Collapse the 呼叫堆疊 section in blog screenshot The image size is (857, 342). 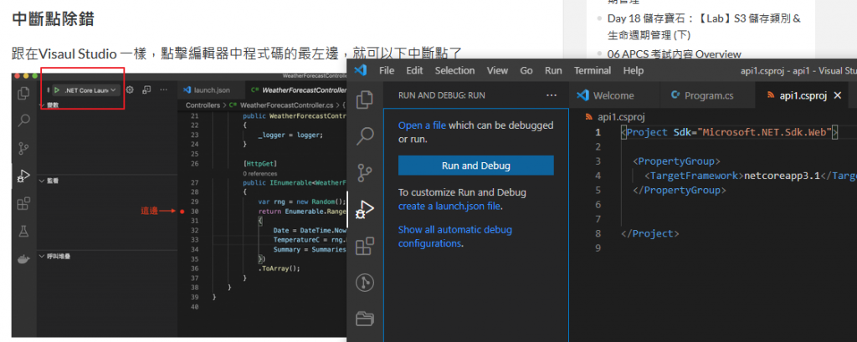(x=54, y=256)
